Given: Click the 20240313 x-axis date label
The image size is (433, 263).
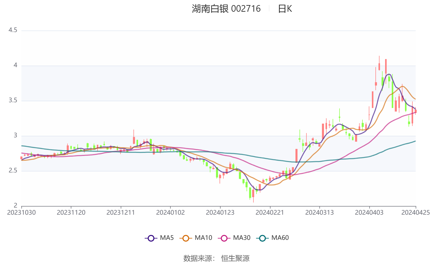Looking at the screenshot, I should (x=319, y=212).
